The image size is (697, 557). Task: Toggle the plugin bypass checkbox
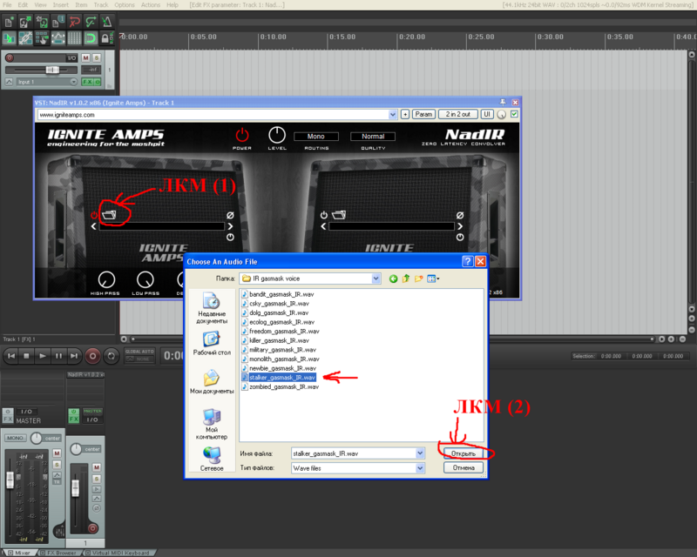[x=515, y=114]
